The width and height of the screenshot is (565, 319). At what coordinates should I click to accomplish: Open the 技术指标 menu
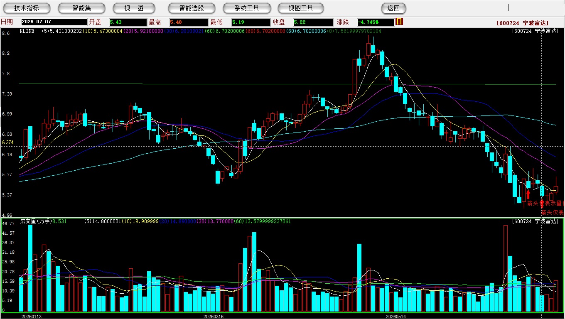coord(27,8)
